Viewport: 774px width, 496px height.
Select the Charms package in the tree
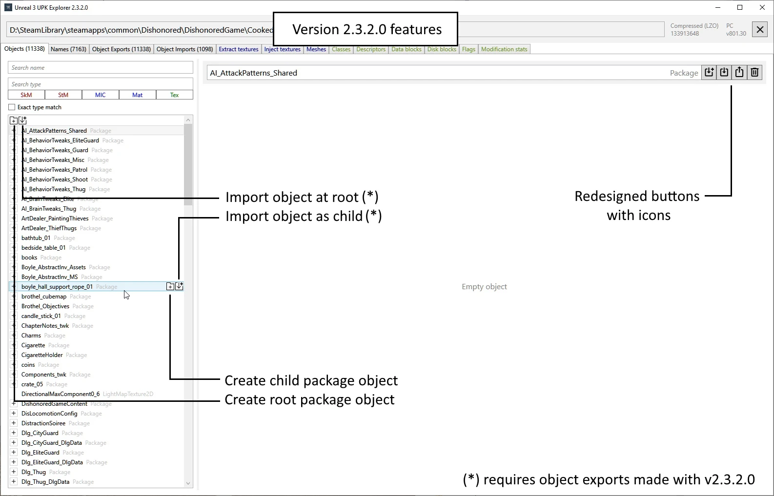(31, 336)
